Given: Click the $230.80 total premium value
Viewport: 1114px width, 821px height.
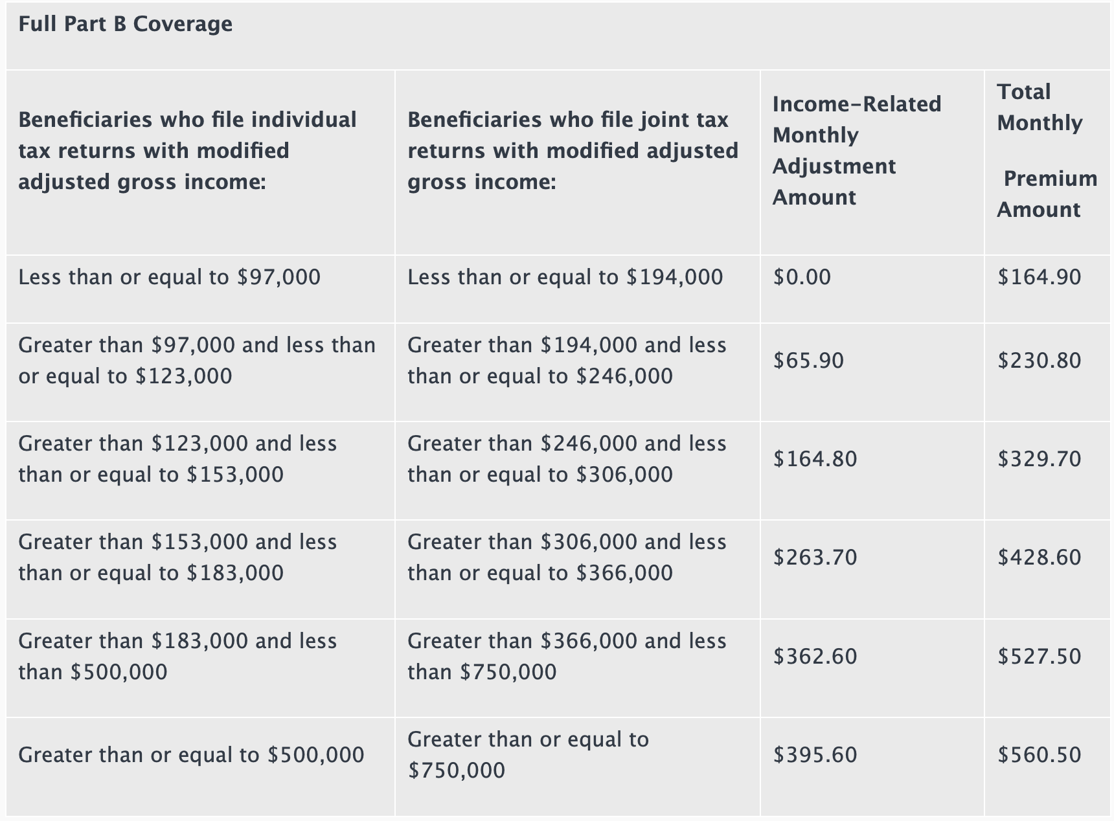Looking at the screenshot, I should [x=1039, y=361].
